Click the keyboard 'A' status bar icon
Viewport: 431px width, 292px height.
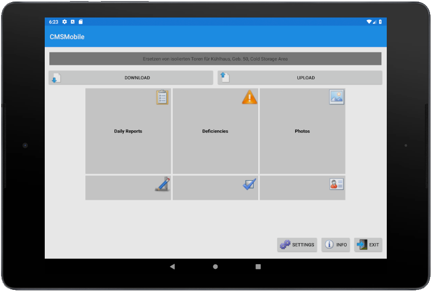point(73,22)
